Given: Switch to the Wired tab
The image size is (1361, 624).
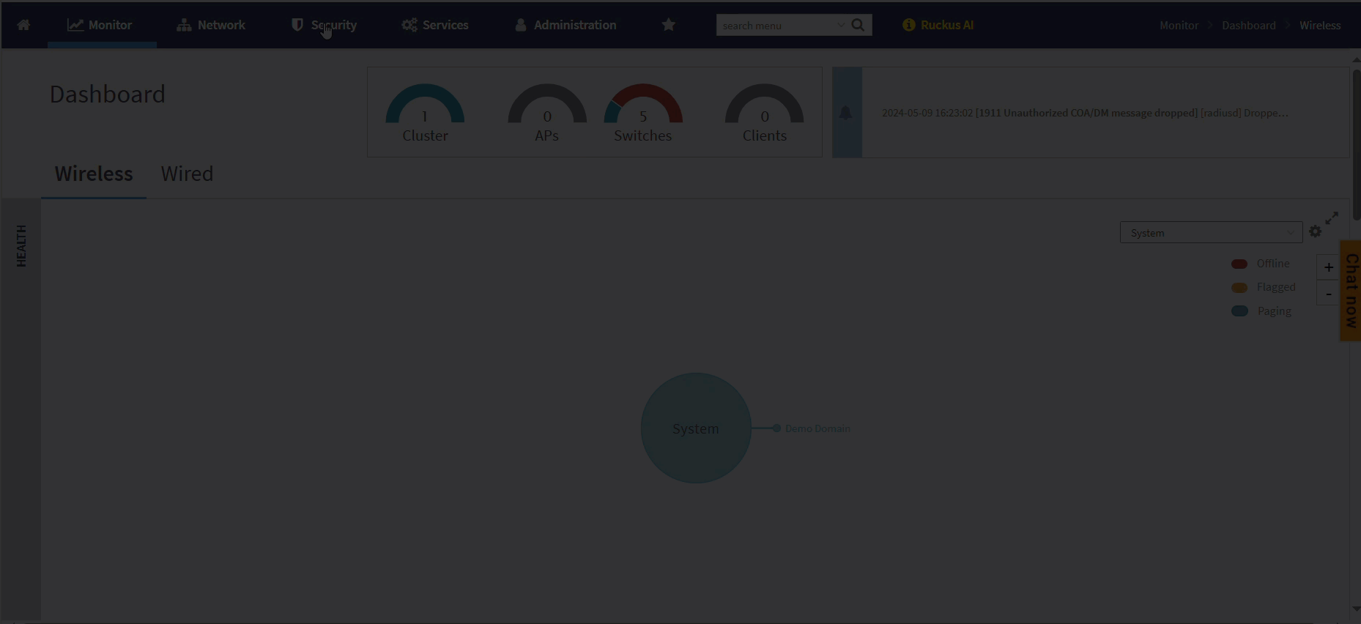Looking at the screenshot, I should (187, 174).
